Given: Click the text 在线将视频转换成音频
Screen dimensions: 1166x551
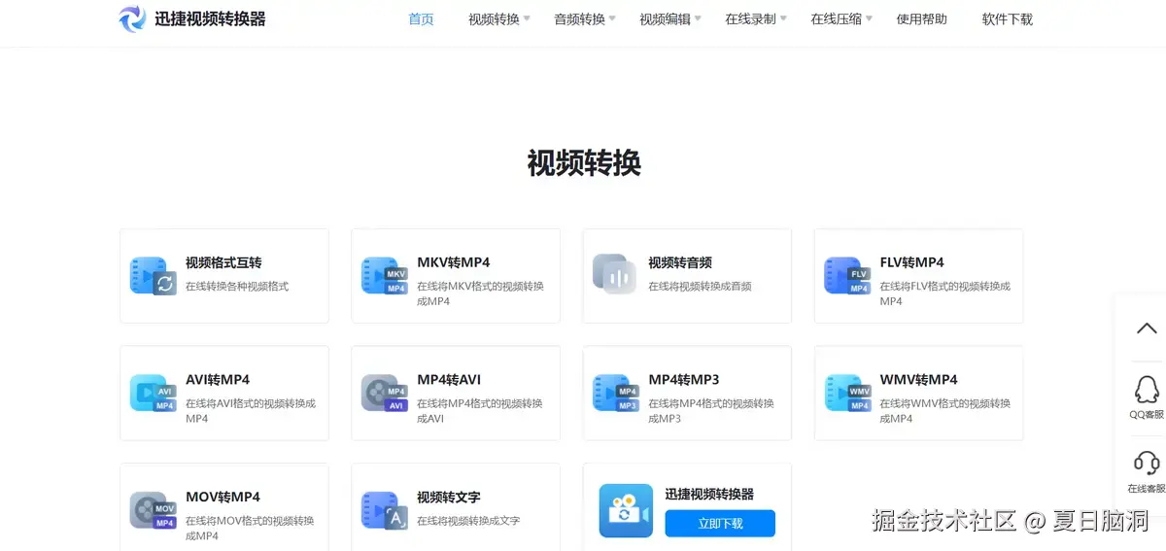Looking at the screenshot, I should click(700, 287).
